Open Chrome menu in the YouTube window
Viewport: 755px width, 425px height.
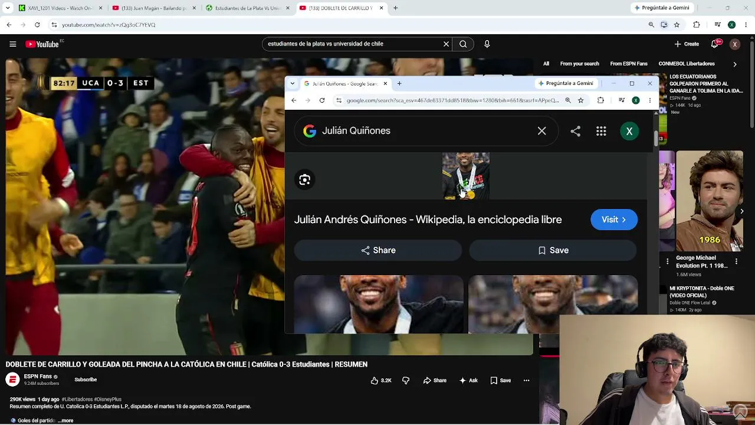pyautogui.click(x=746, y=25)
